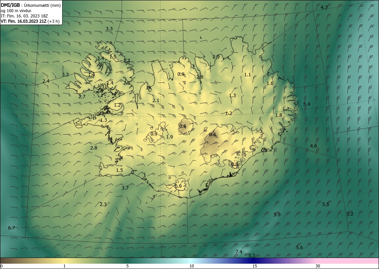Click the 0 label on the color scale
The width and height of the screenshot is (379, 269).
tap(2, 266)
